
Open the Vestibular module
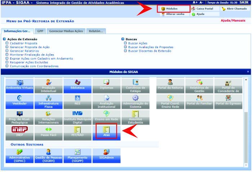(x=19, y=102)
